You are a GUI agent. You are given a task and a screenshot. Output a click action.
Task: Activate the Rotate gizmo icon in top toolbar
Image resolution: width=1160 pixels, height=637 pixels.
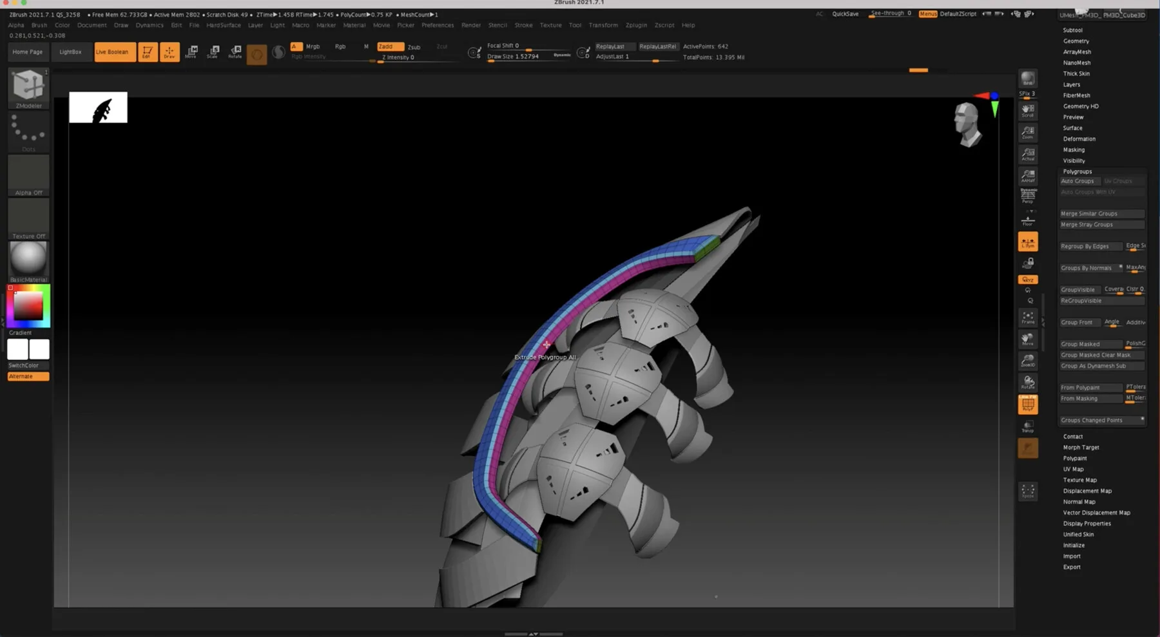click(x=235, y=52)
